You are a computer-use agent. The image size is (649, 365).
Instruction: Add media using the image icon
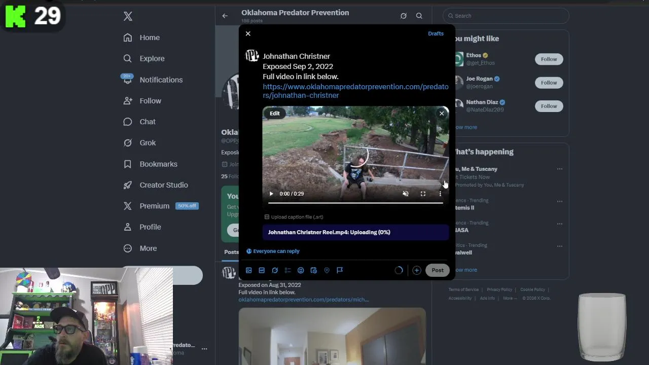[x=249, y=270]
